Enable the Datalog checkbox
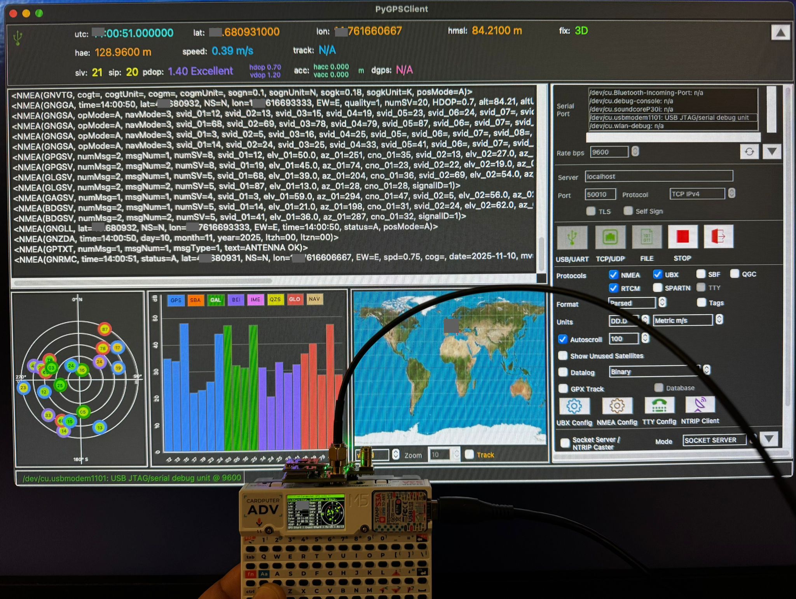 (x=563, y=372)
